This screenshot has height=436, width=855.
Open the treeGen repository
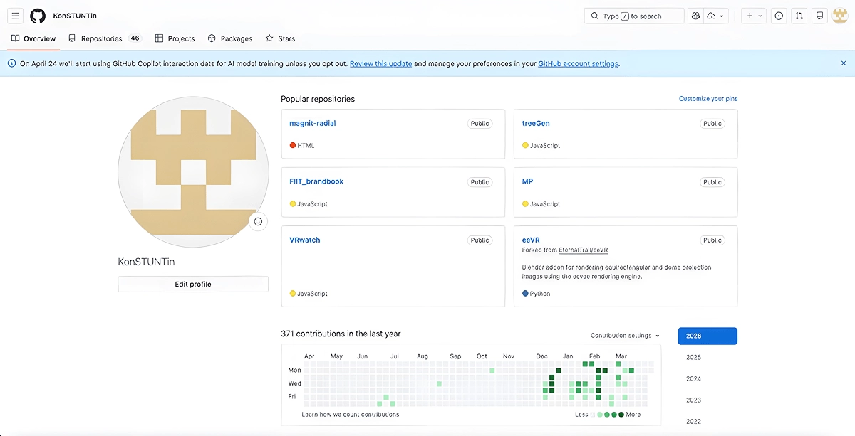[x=536, y=123]
